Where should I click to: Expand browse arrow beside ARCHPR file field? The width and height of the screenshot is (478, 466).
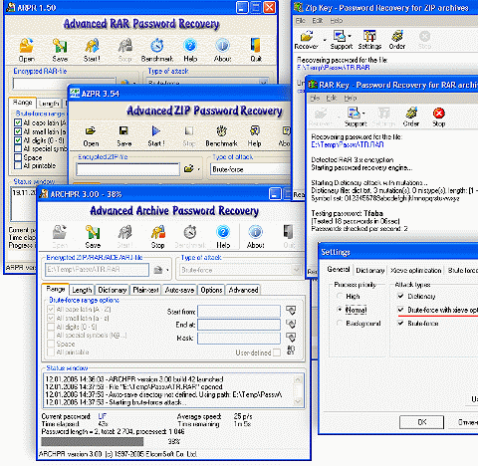point(167,270)
